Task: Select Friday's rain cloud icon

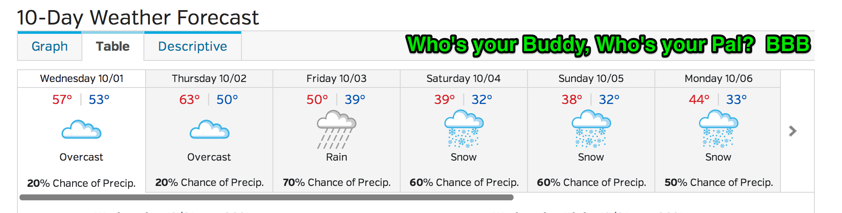Action: [x=337, y=129]
